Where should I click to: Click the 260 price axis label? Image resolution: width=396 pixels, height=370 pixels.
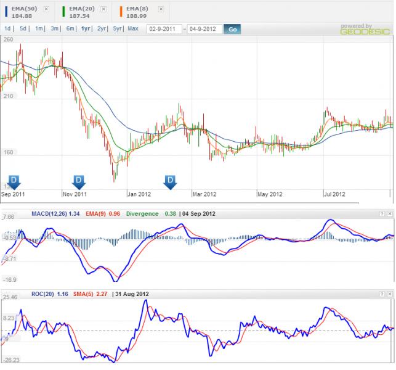(9, 39)
